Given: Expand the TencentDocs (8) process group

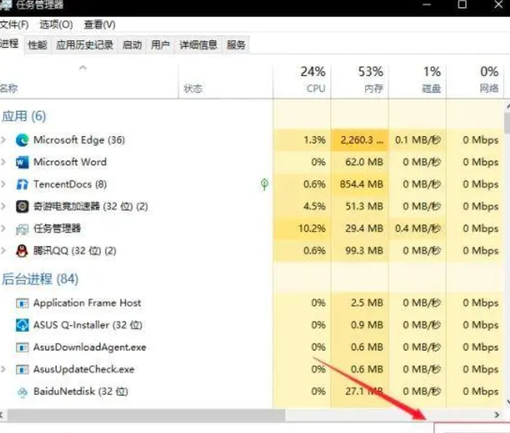Looking at the screenshot, I should point(4,185).
